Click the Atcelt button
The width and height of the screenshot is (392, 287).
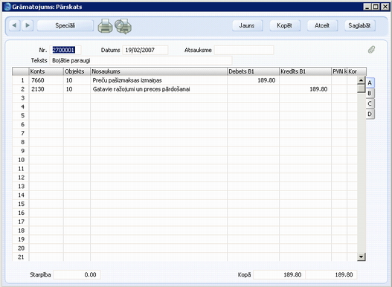pyautogui.click(x=322, y=25)
